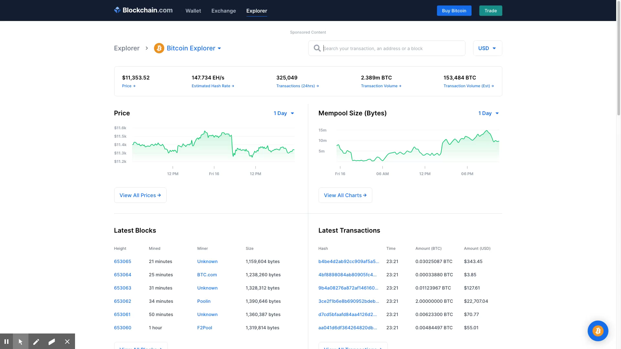Select the eraser tool in the annotation toolbar
Screen dimensions: 621x349
52,342
